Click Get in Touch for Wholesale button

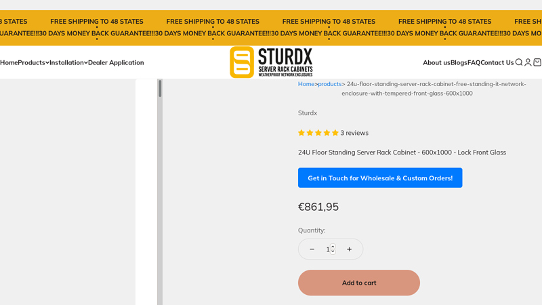(x=380, y=178)
